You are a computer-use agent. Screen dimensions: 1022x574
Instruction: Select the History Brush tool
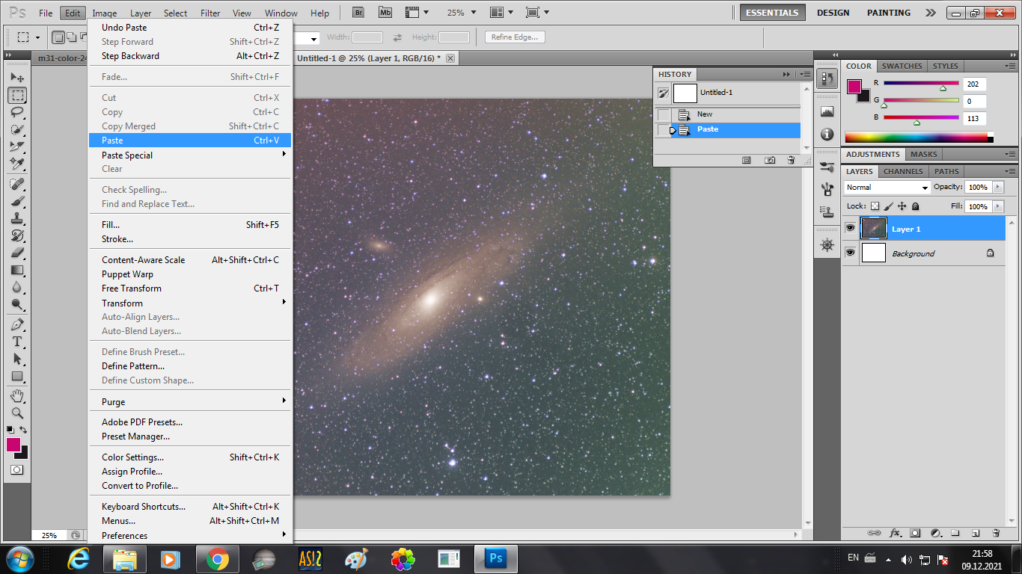(x=17, y=235)
